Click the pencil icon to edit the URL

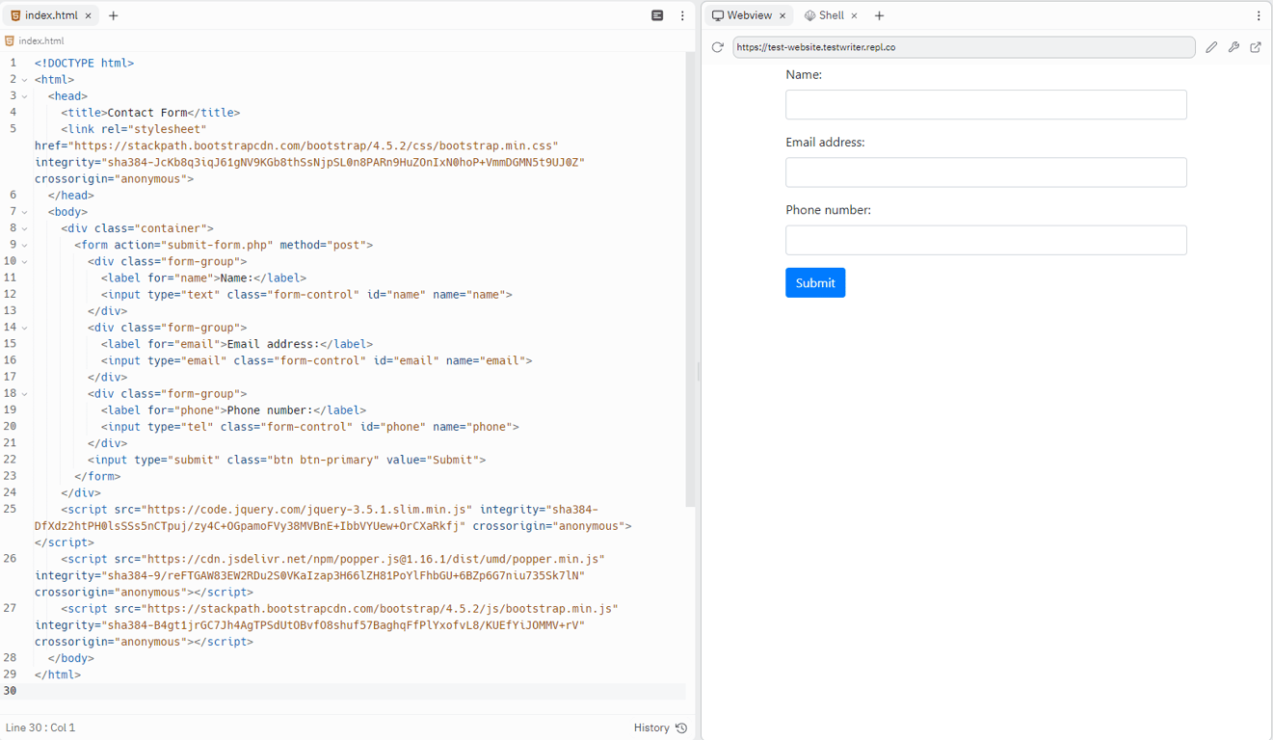click(x=1211, y=46)
